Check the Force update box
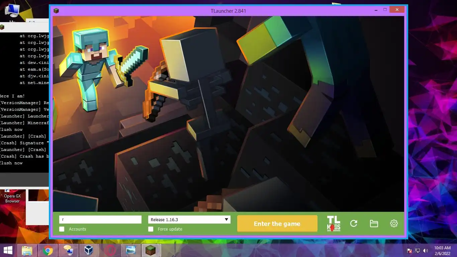 (x=151, y=229)
